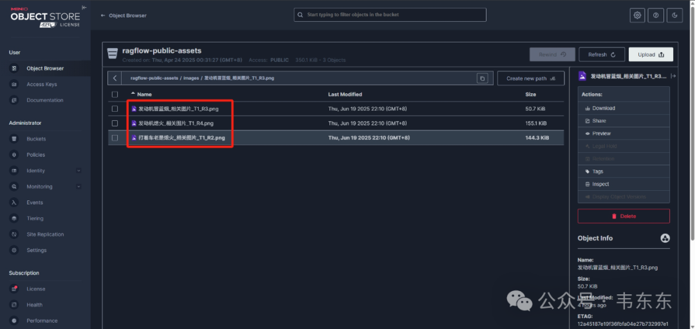
Task: Collapse the sidebar with the arrow icon
Action: 84,8
